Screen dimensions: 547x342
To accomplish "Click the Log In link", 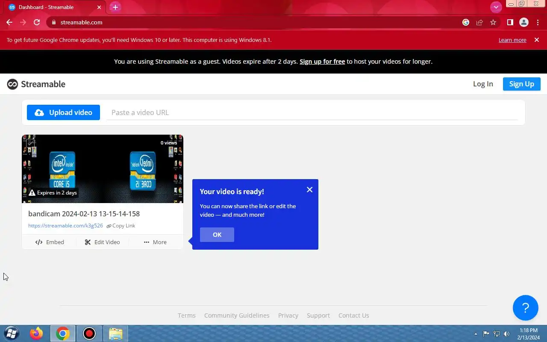I will (x=483, y=84).
